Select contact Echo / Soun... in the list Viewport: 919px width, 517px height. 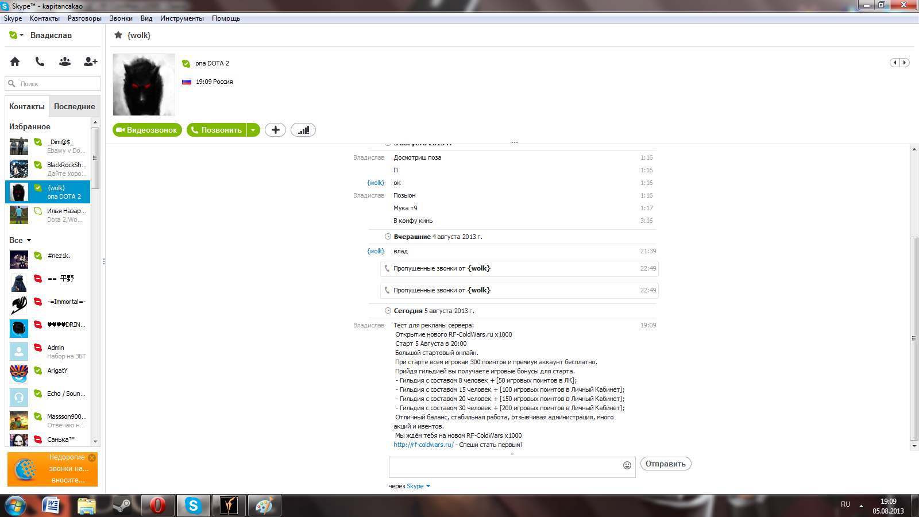pyautogui.click(x=48, y=398)
